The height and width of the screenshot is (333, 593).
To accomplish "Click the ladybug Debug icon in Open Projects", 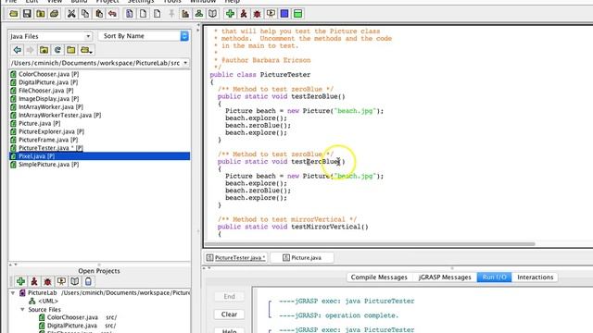I will click(47, 281).
